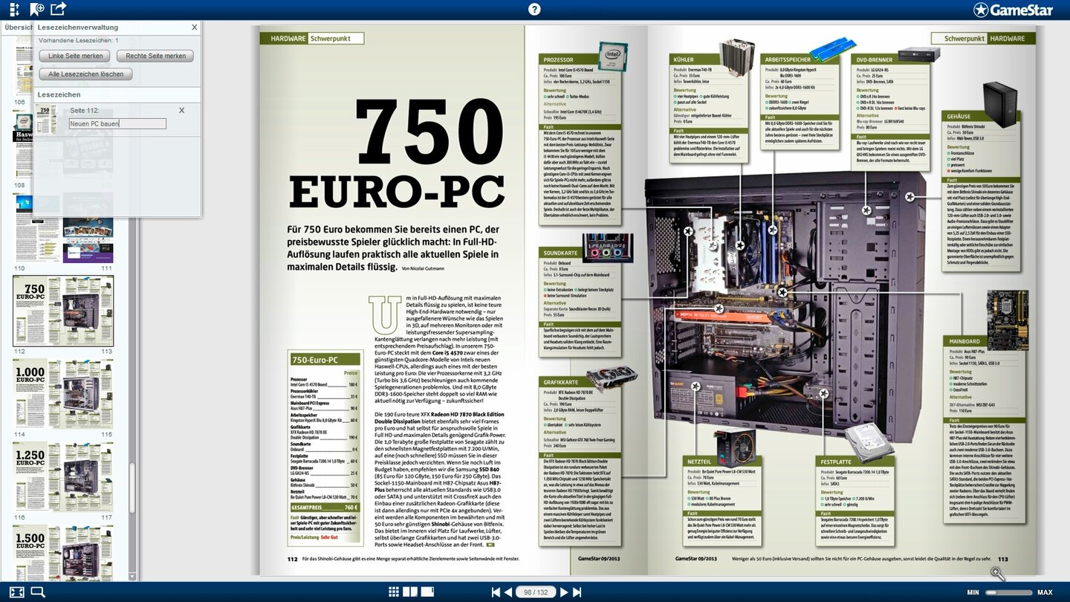Jump to the last page
This screenshot has width=1070, height=602.
[577, 592]
